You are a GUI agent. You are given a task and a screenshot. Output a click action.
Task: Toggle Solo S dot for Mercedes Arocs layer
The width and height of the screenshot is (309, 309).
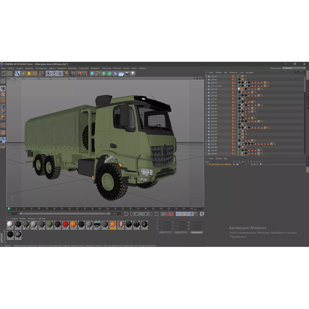click(234, 164)
